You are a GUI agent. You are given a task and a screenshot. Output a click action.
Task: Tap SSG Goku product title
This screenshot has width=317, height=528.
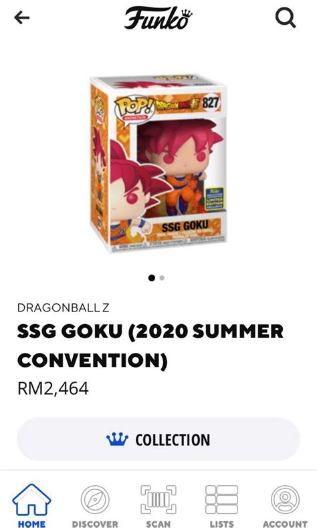click(x=150, y=346)
